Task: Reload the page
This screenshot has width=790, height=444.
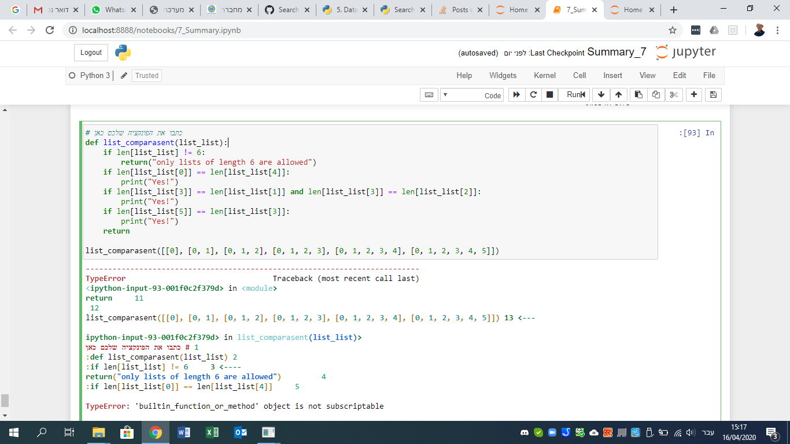Action: point(50,30)
